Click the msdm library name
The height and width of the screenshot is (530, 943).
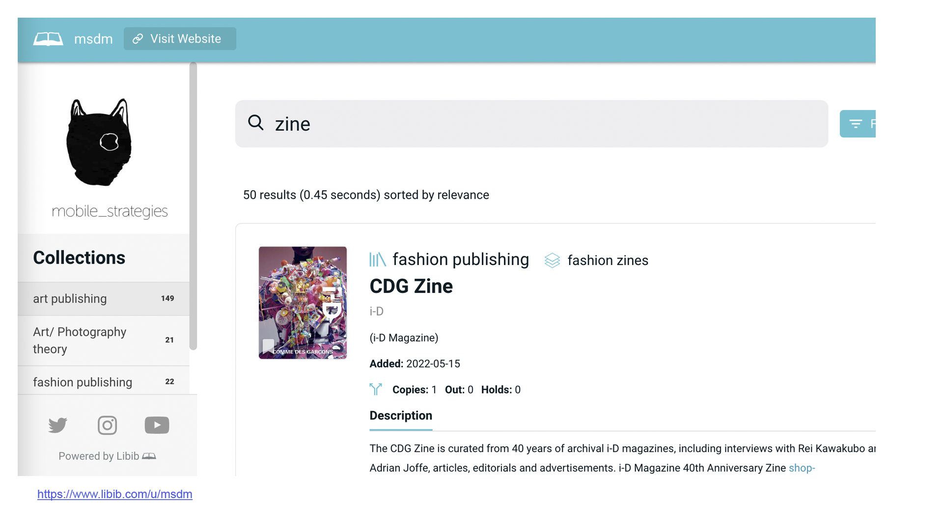(x=93, y=39)
